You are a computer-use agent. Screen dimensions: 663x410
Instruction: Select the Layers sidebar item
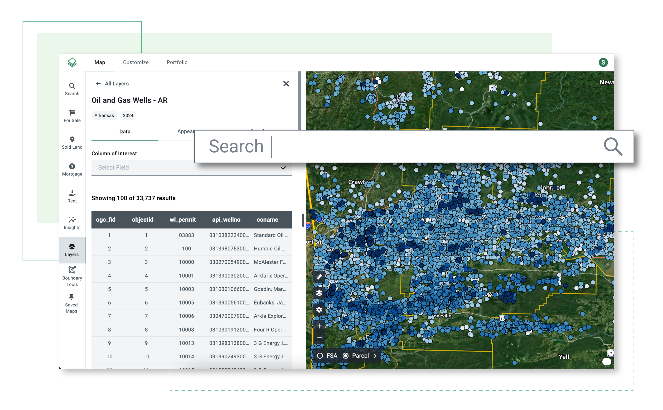[x=72, y=250]
